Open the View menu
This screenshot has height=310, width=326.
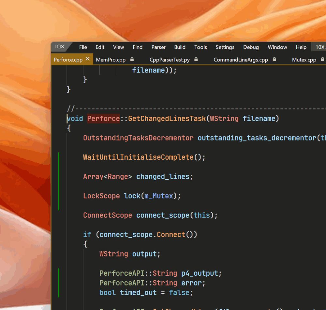point(119,47)
